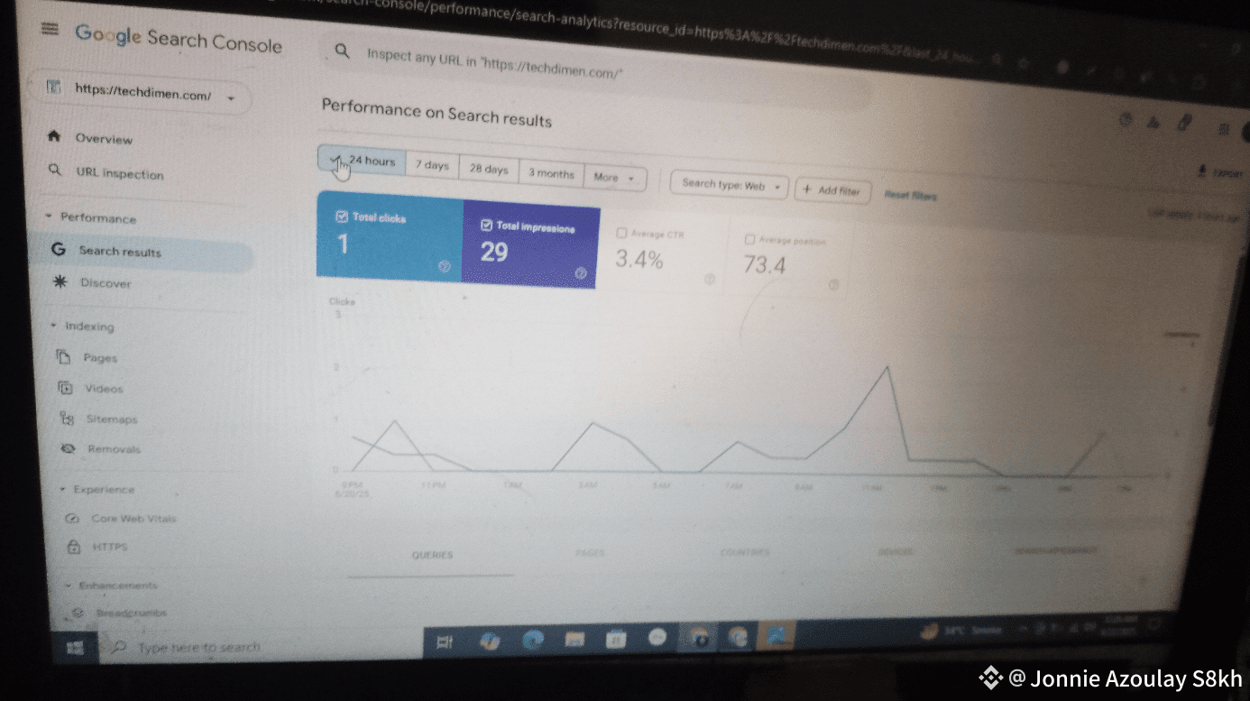Uncheck the Total clicks checkbox
The width and height of the screenshot is (1250, 701).
(x=341, y=217)
